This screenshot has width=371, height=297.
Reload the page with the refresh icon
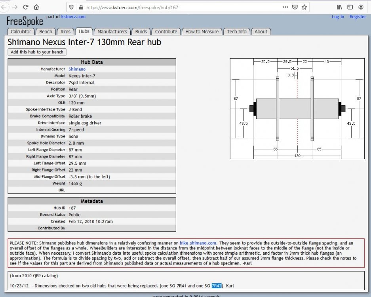coord(26,7)
